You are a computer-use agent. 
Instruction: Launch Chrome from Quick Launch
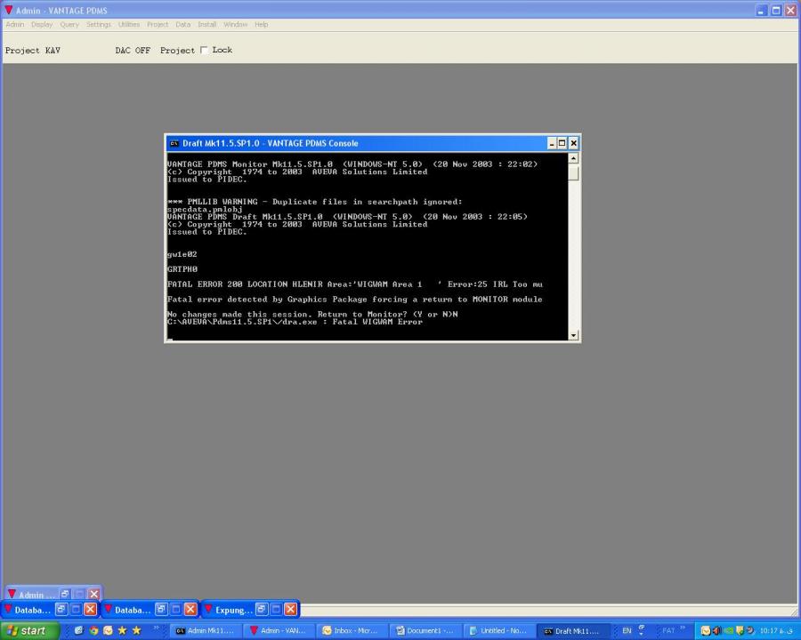click(x=93, y=631)
